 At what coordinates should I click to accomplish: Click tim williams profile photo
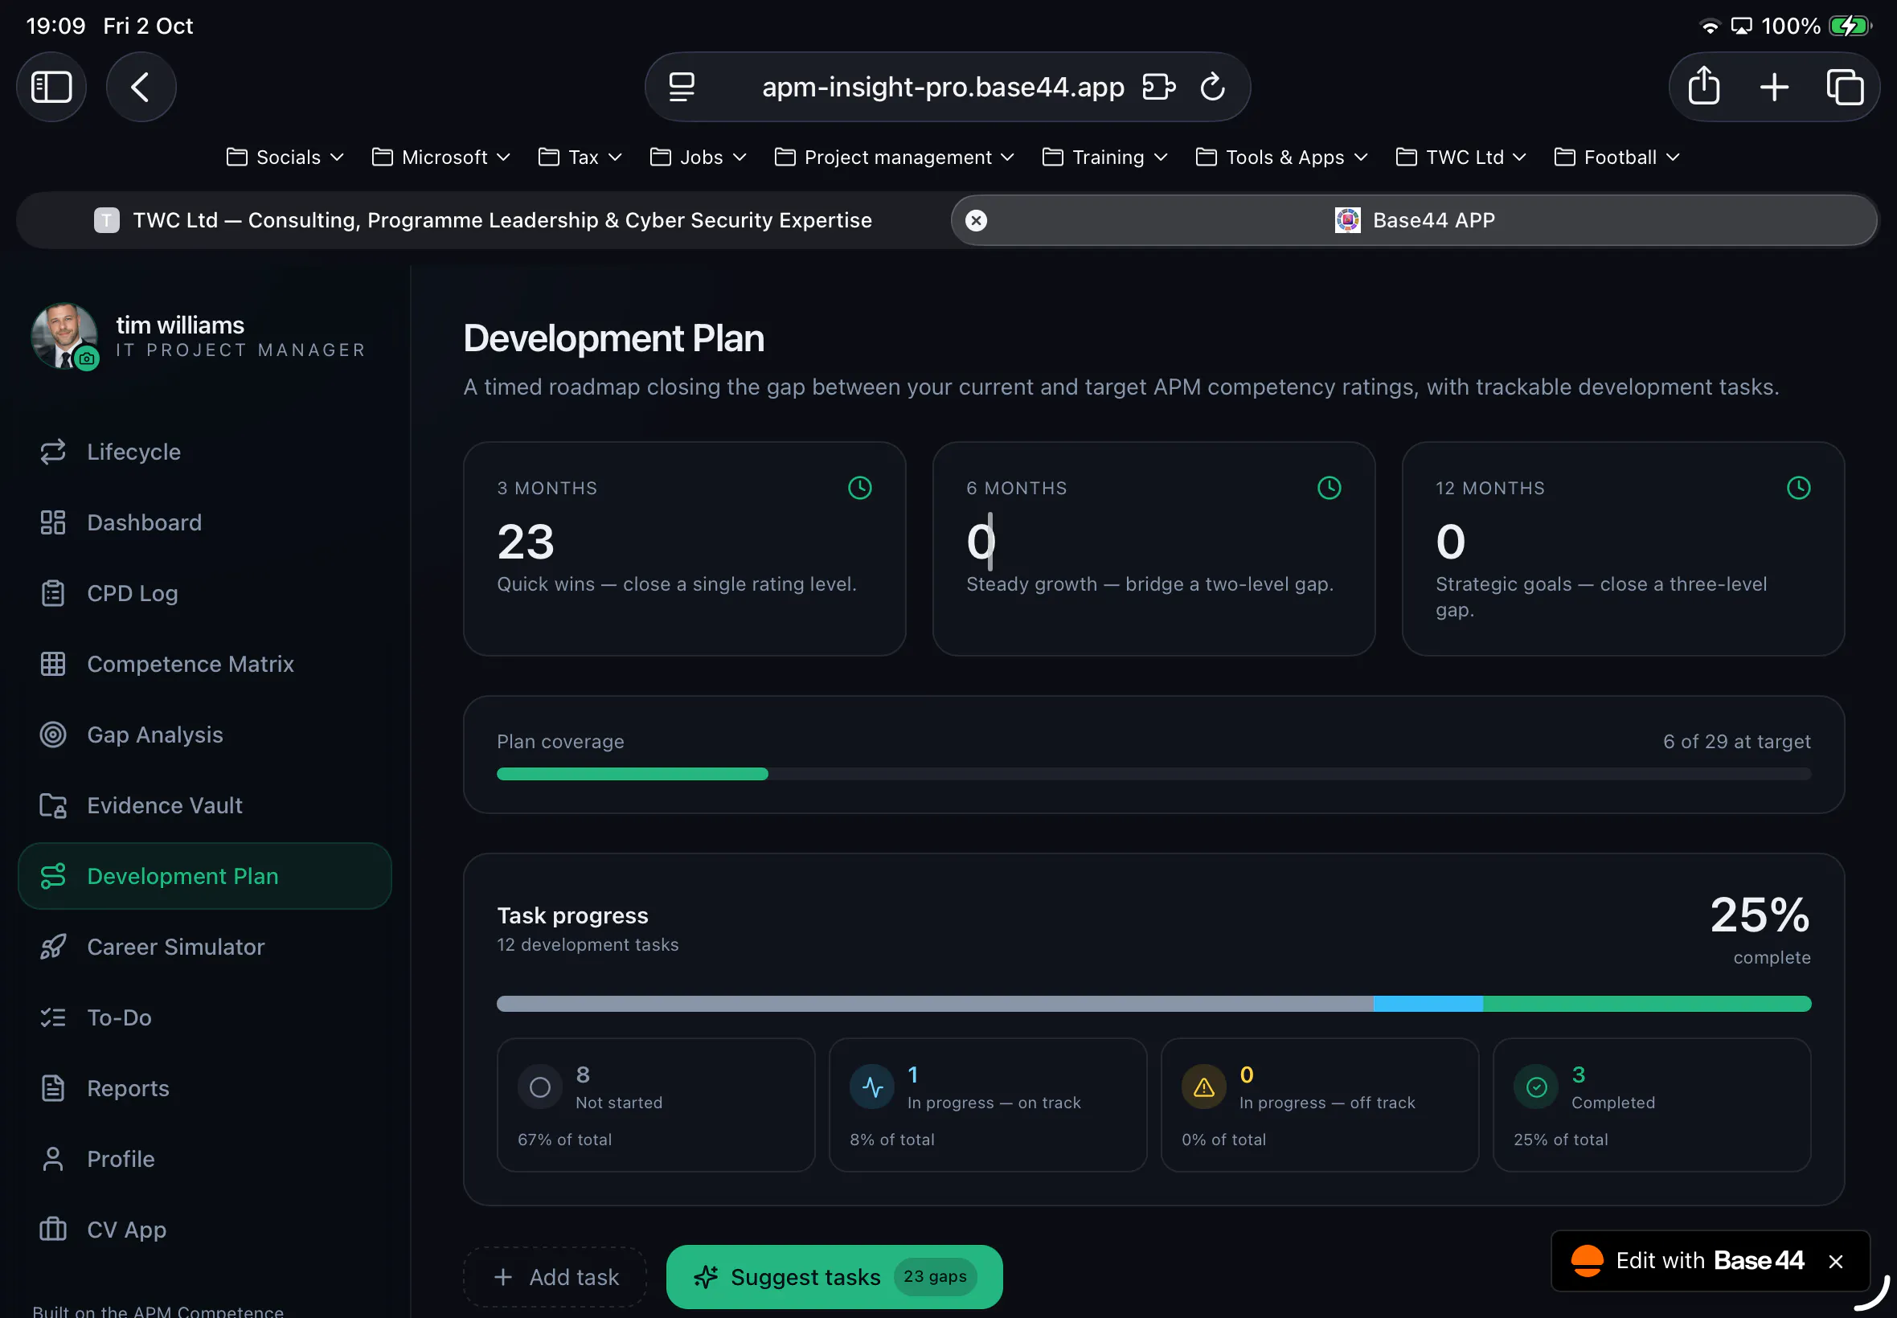point(64,335)
